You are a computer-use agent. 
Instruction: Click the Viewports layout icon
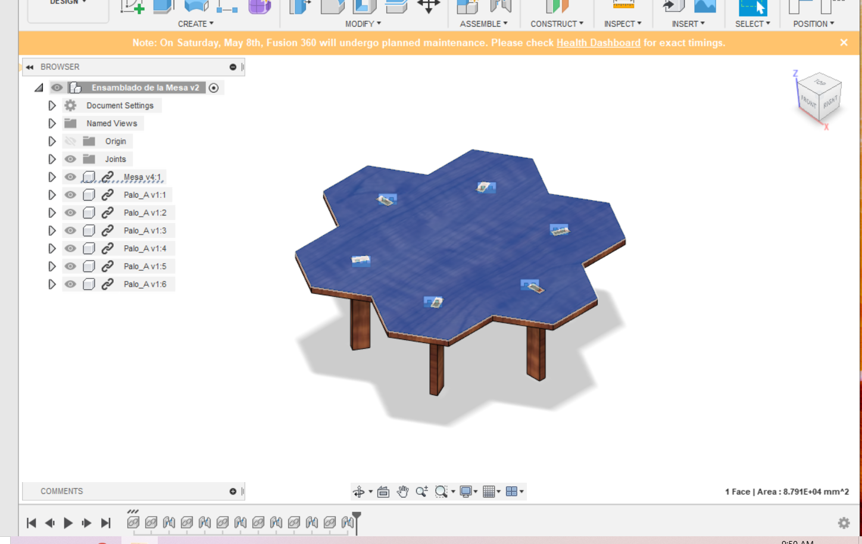[511, 492]
